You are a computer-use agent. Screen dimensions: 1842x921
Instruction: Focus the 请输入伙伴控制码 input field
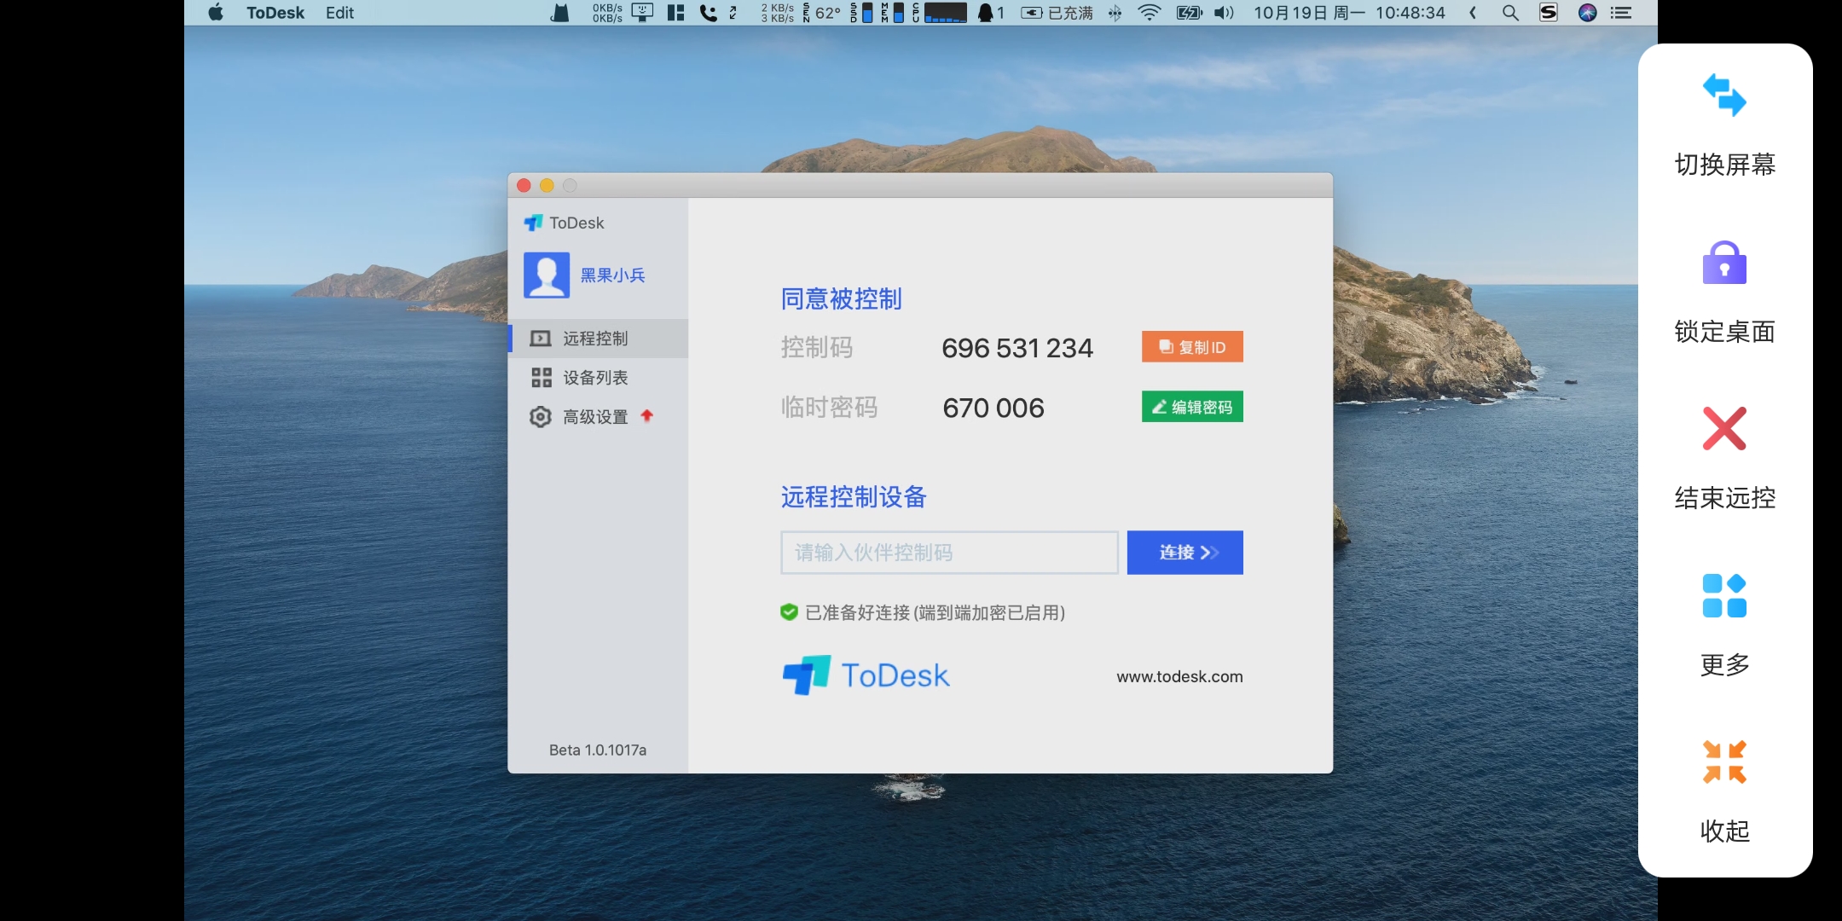(949, 553)
